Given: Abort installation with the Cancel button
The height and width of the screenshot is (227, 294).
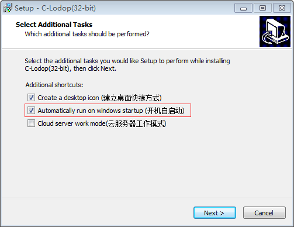Looking at the screenshot, I should point(264,213).
